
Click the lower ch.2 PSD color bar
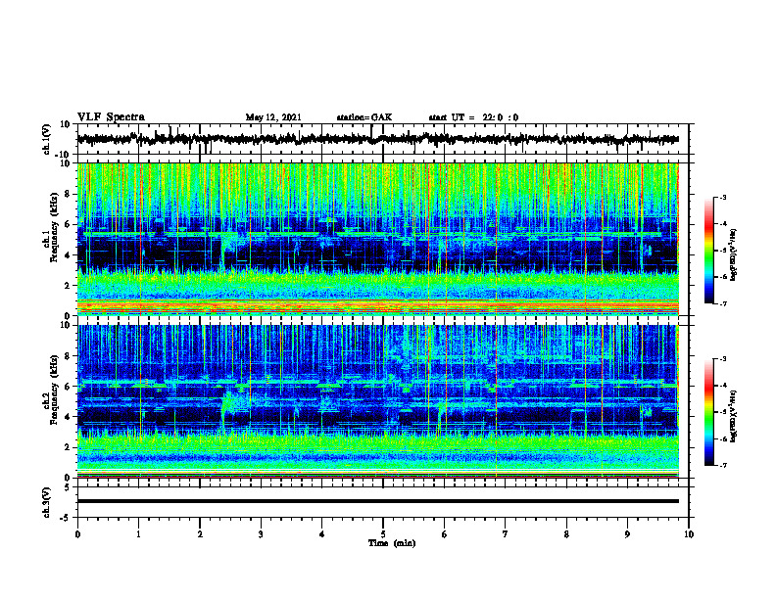[708, 412]
